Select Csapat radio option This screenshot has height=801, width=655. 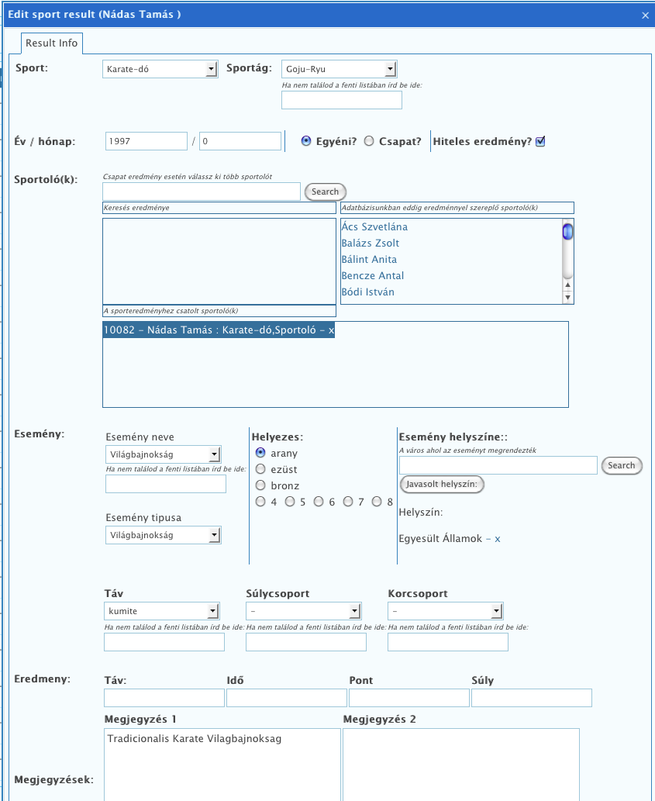[x=369, y=141]
